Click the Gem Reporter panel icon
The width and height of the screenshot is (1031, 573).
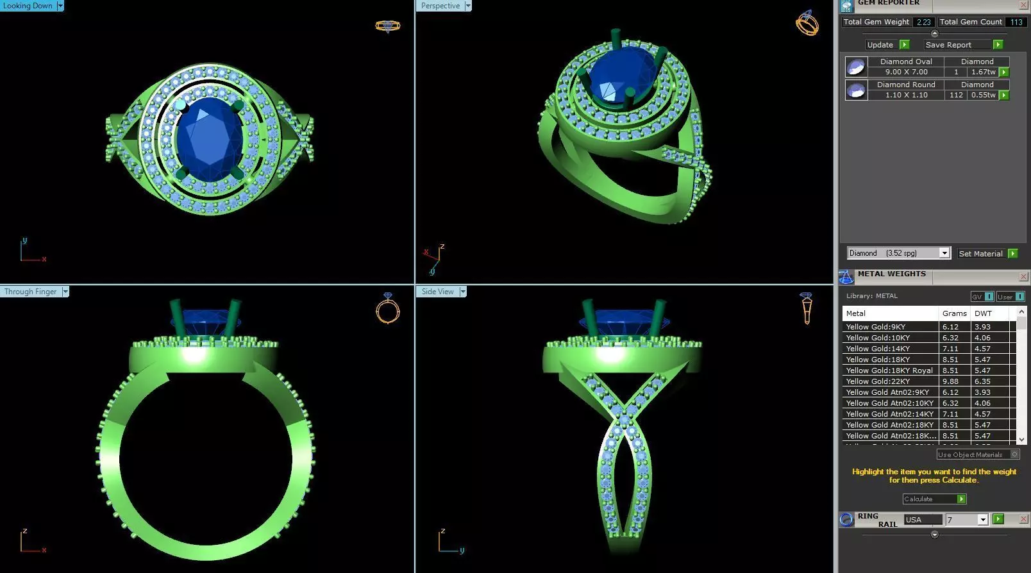point(846,6)
